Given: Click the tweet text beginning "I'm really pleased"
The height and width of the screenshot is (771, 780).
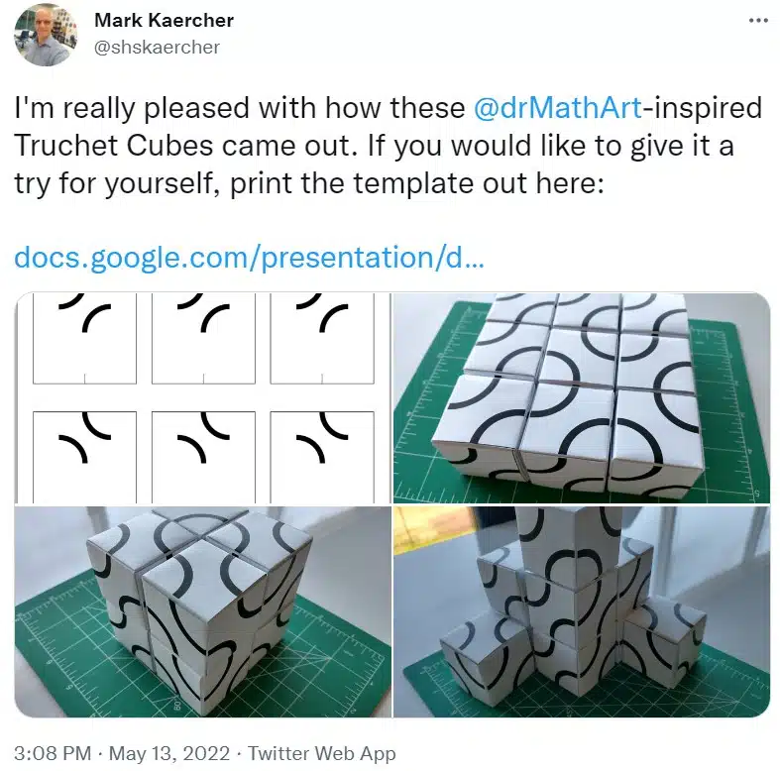Looking at the screenshot, I should pos(388,146).
